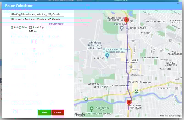
Task: Click the destination field 144 Kenaston Boulevard
Action: click(x=37, y=19)
